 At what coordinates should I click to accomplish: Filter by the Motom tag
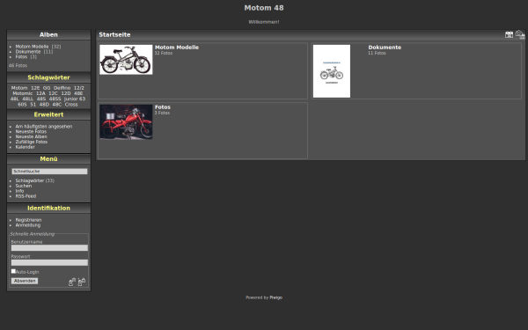click(x=19, y=88)
